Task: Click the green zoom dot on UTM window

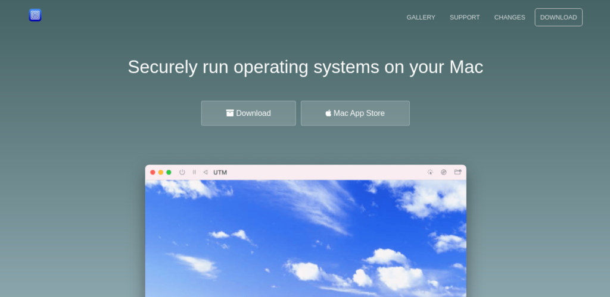Action: pos(169,172)
